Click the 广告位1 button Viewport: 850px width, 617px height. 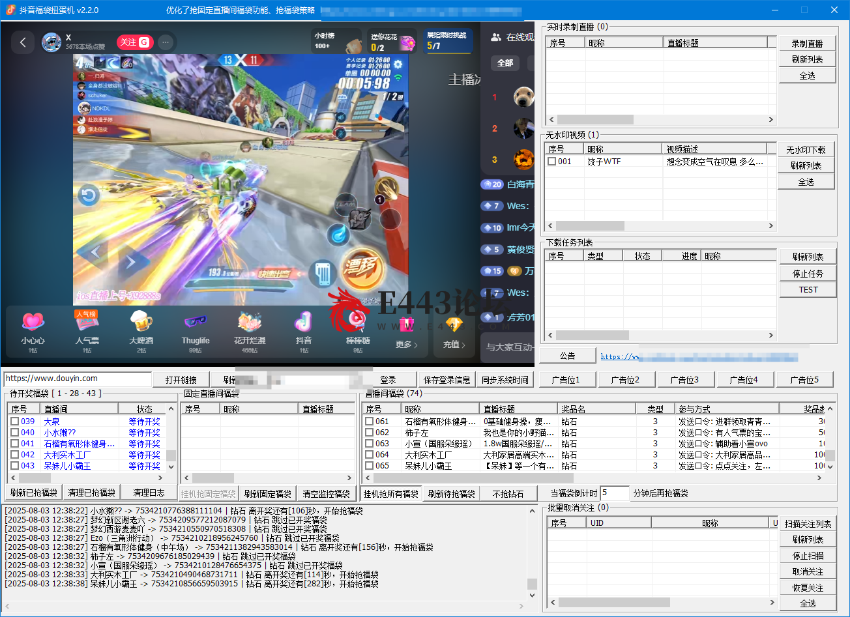point(566,380)
